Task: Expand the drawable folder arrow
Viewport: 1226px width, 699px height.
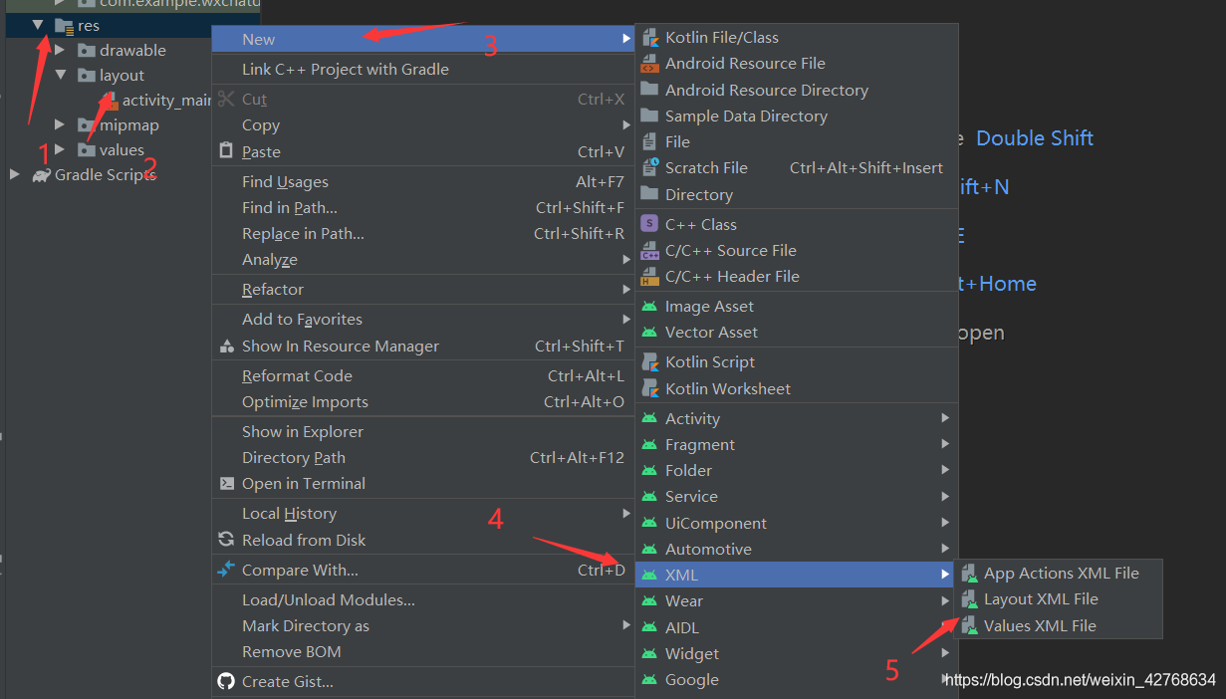Action: tap(60, 50)
